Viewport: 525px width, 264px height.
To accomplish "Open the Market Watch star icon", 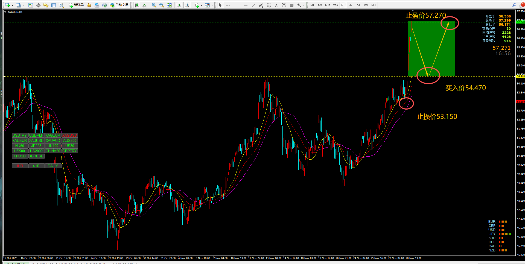I will tap(46, 5).
